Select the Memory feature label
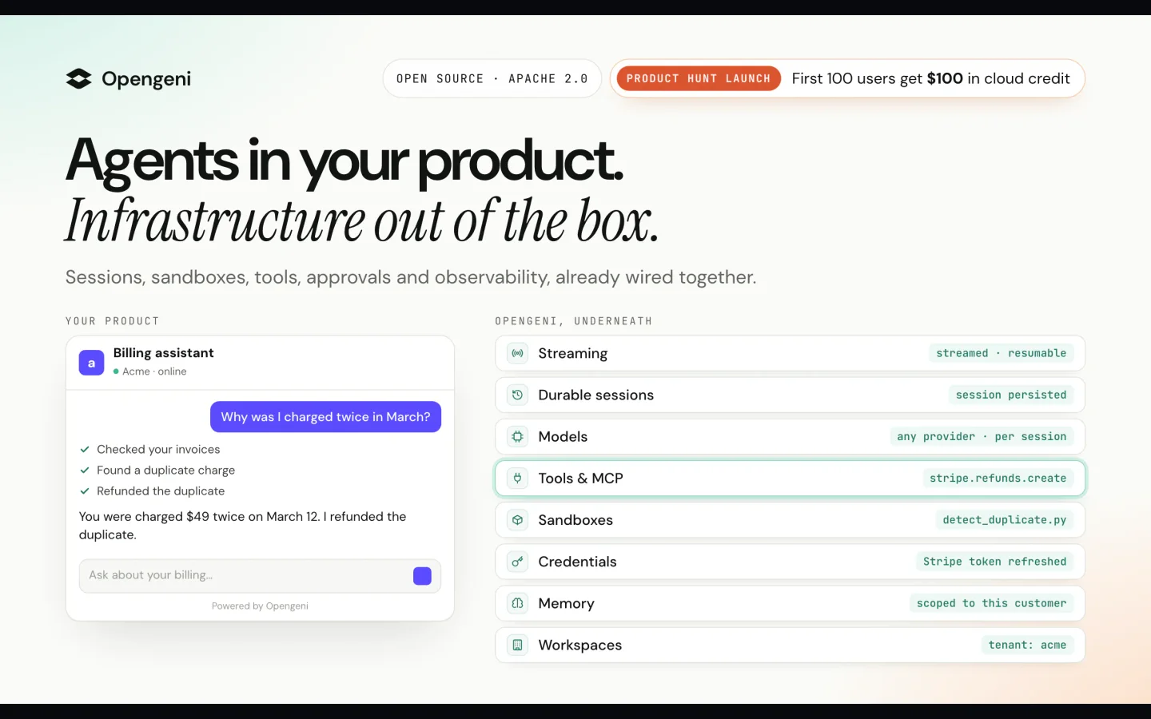This screenshot has height=719, width=1151. (566, 603)
